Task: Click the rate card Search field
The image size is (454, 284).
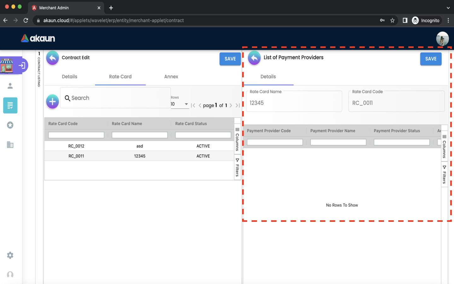Action: (115, 98)
